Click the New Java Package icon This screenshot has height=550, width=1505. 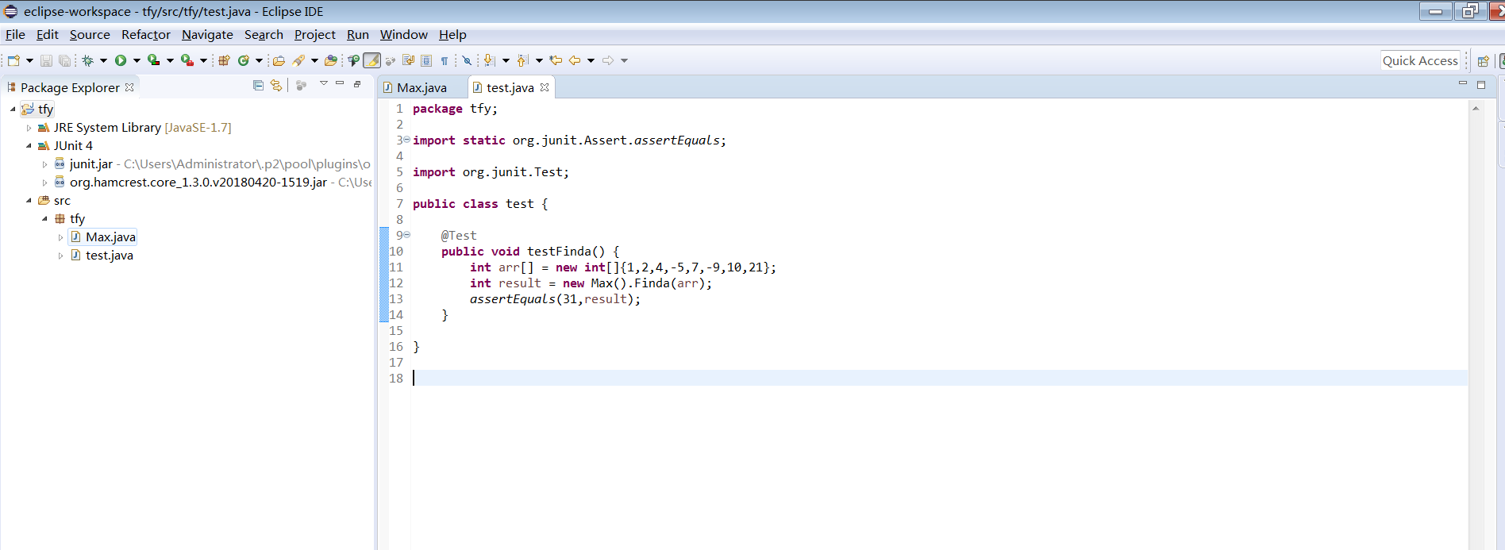click(224, 60)
